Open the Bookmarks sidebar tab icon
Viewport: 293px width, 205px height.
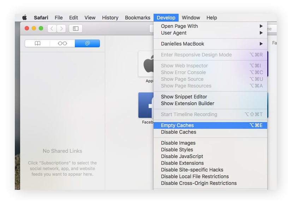(x=37, y=43)
